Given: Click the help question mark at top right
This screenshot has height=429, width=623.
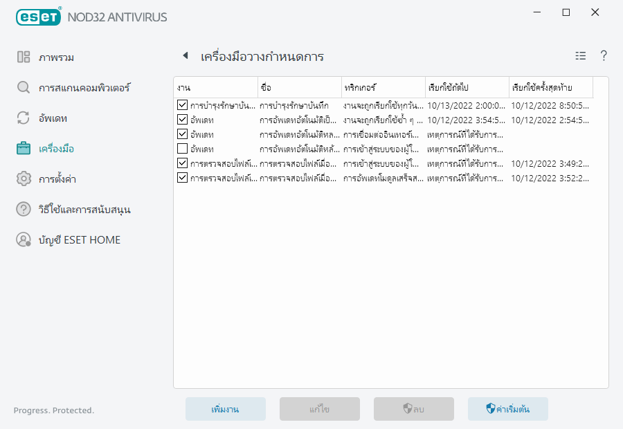Looking at the screenshot, I should click(x=604, y=56).
